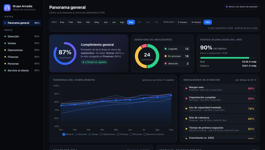This screenshot has width=265, height=150.
Task: Click the 87% cumplimiento ring gauge
Action: coord(65,54)
